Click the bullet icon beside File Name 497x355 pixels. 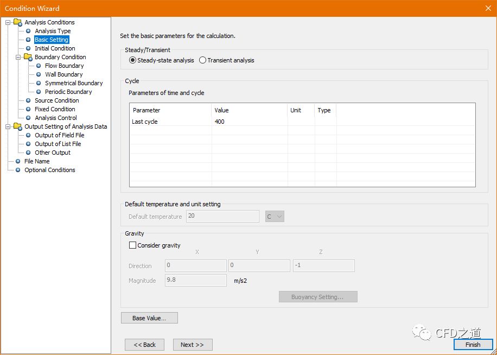click(x=18, y=161)
